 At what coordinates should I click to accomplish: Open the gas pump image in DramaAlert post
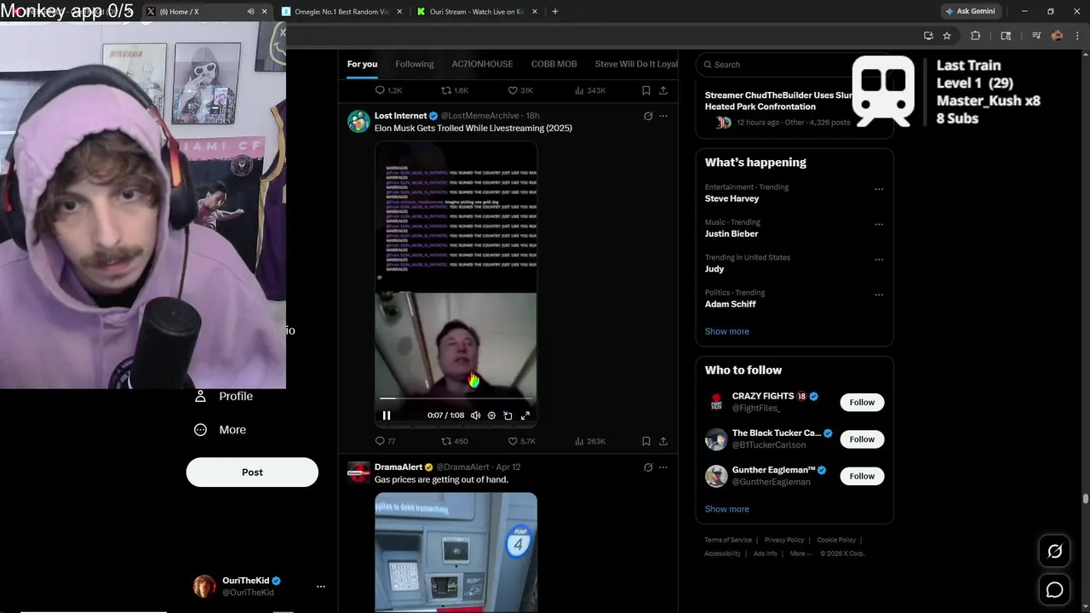pyautogui.click(x=456, y=552)
